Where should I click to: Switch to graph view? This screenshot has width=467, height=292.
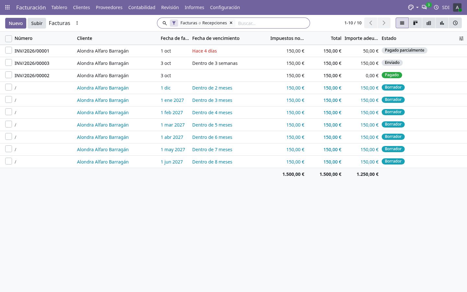(x=442, y=23)
